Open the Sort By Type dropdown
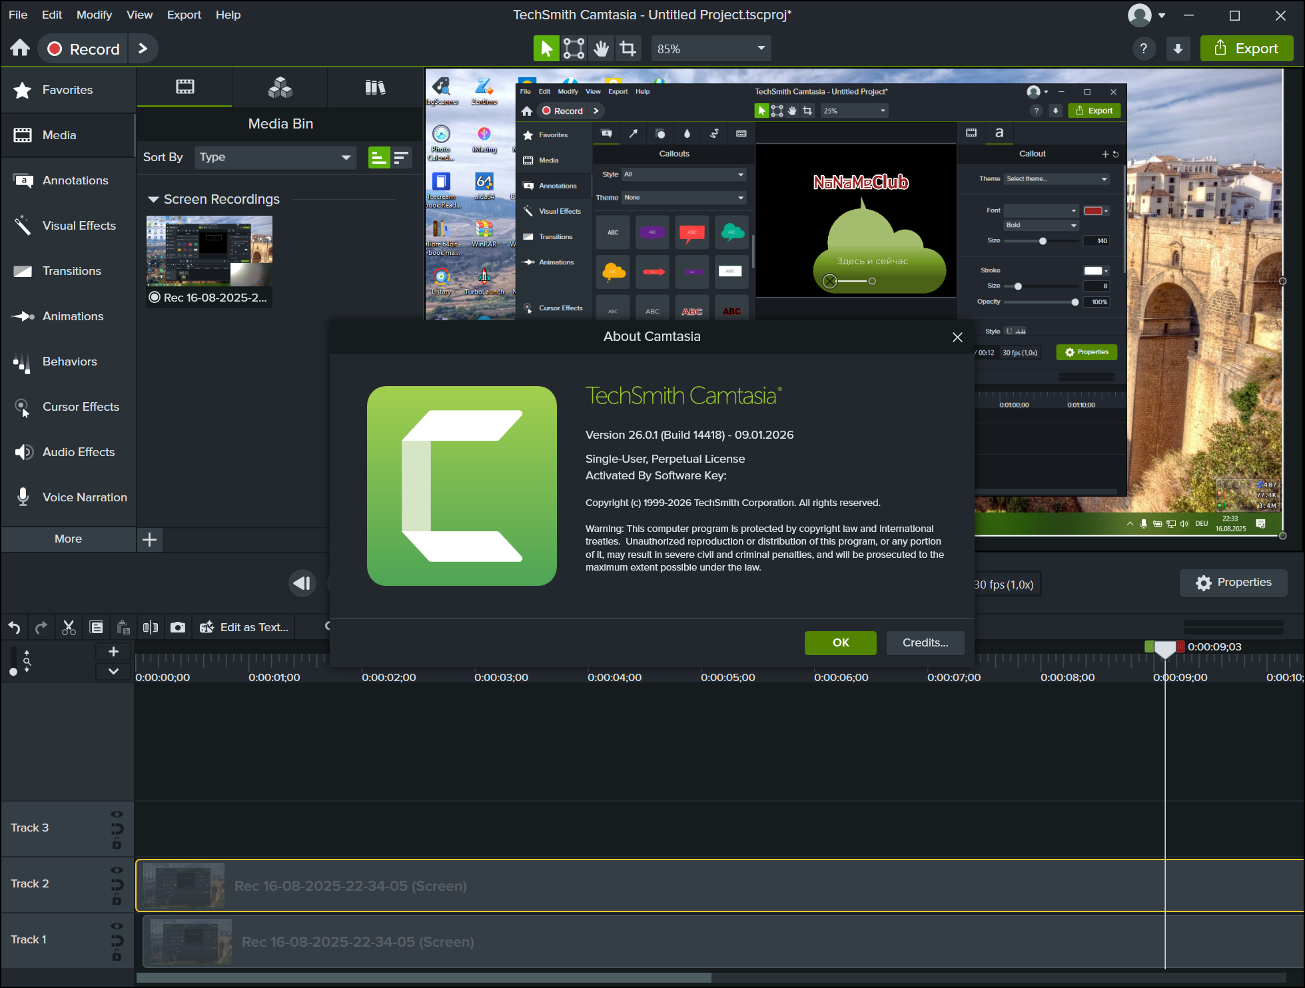 pyautogui.click(x=275, y=157)
